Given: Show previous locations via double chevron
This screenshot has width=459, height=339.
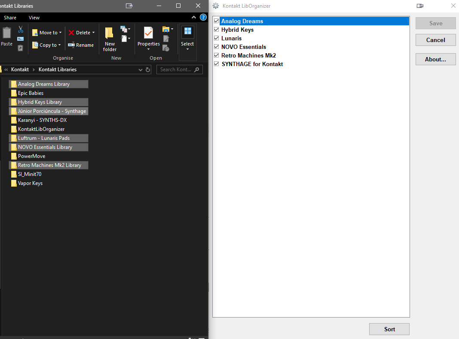Looking at the screenshot, I should point(6,70).
